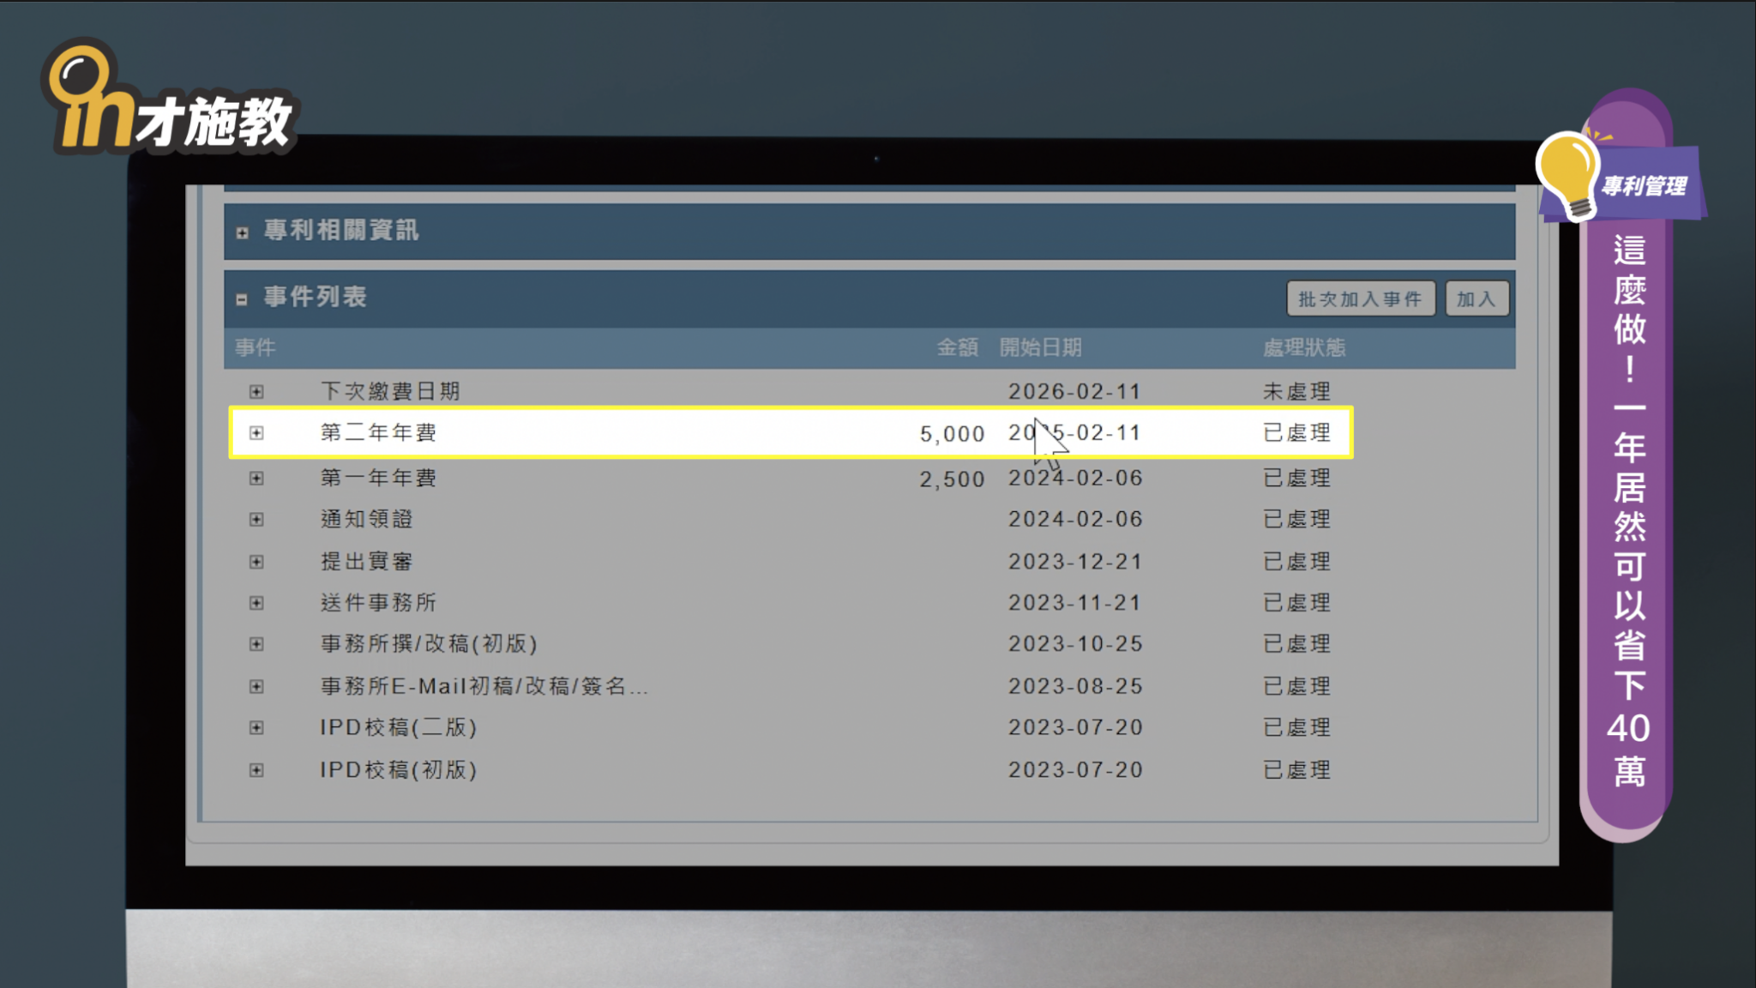Select the 開始日期 column header
1756x988 pixels.
tap(1041, 348)
